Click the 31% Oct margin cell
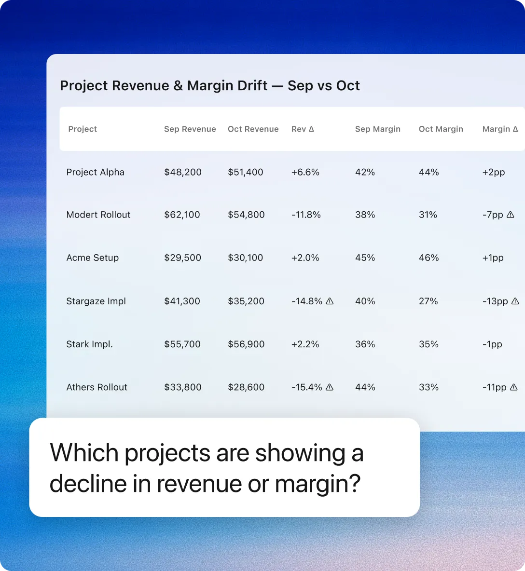 tap(428, 215)
